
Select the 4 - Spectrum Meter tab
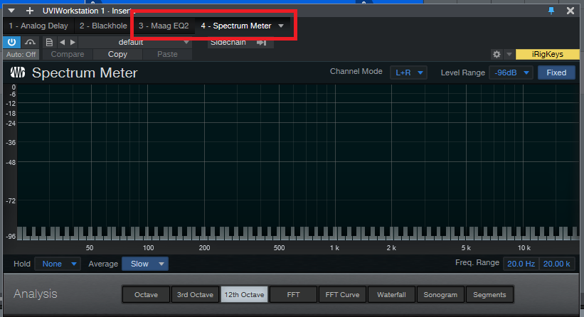[x=236, y=26]
